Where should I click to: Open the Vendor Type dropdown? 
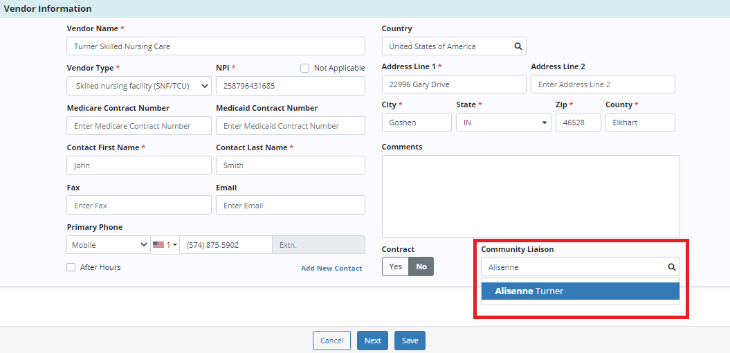(139, 86)
